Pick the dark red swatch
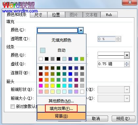 coord(41,74)
